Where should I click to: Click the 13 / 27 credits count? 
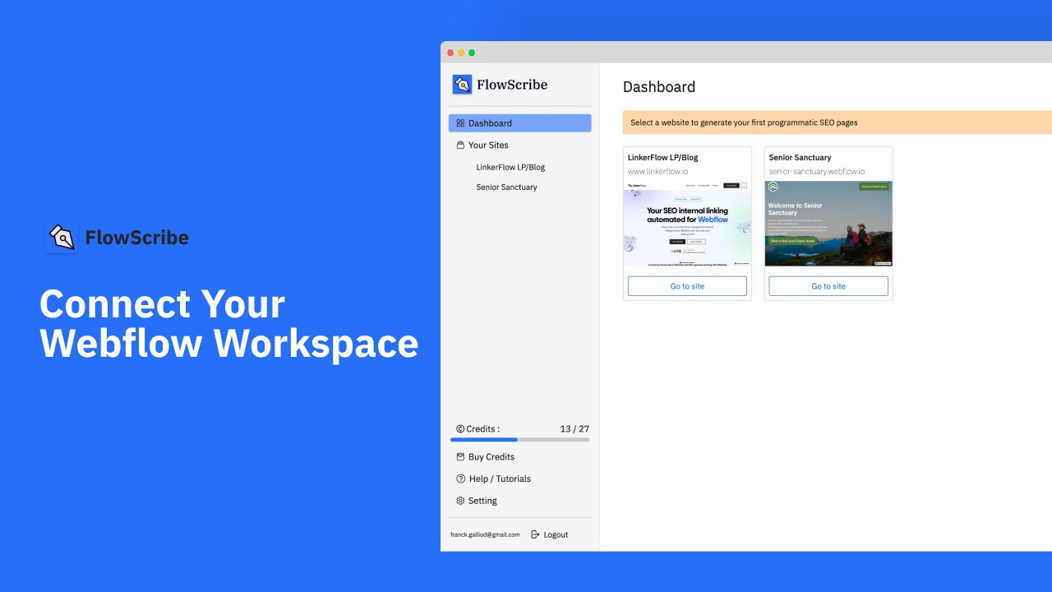point(574,429)
